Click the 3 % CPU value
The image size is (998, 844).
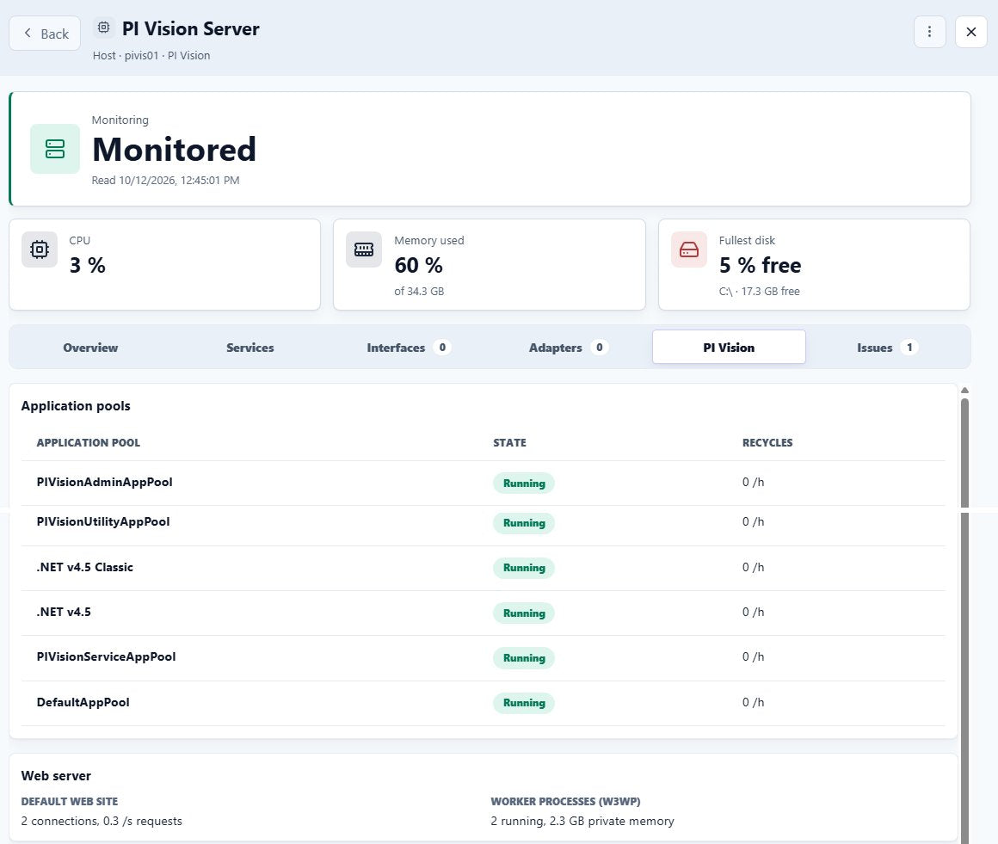point(87,265)
